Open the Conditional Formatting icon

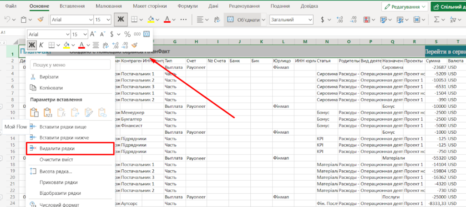pyautogui.click(x=367, y=20)
